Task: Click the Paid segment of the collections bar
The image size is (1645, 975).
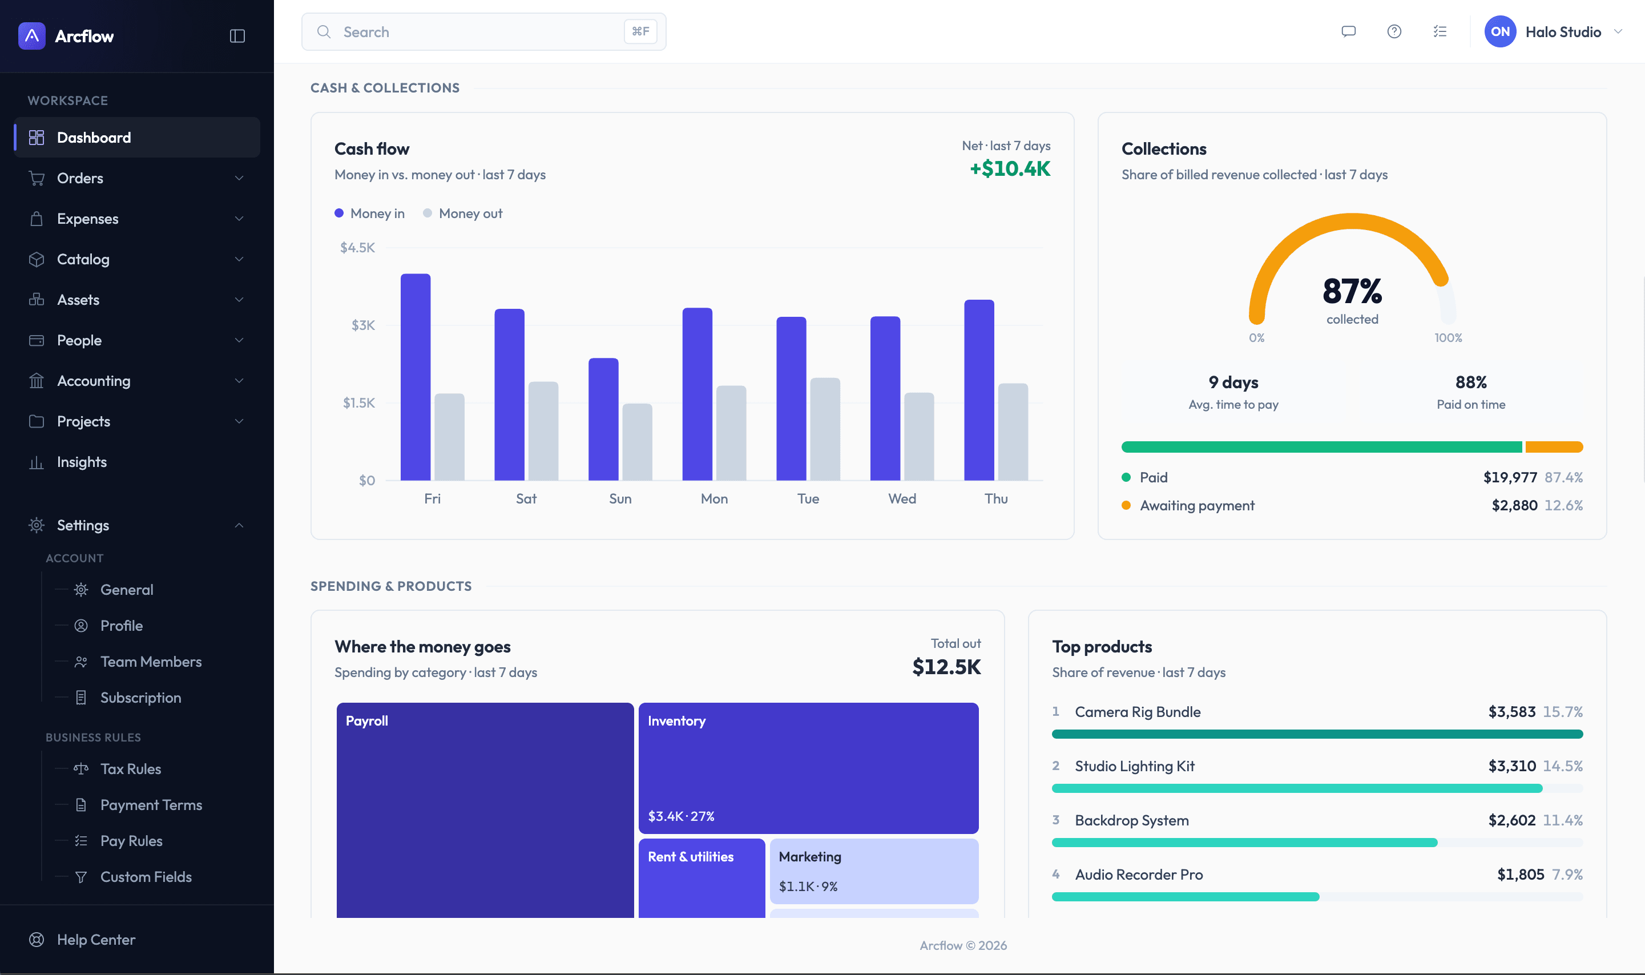Action: click(1321, 447)
